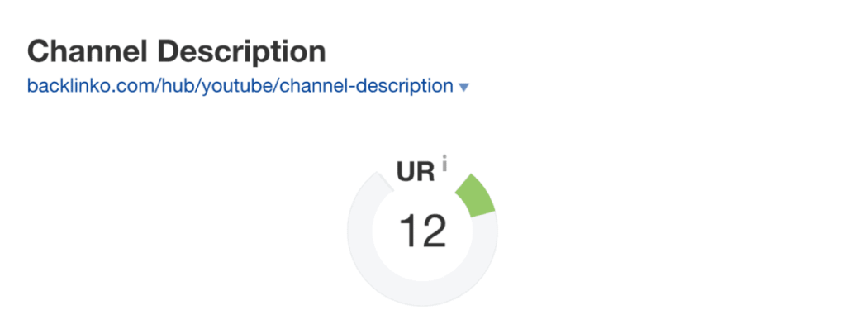Image resolution: width=846 pixels, height=334 pixels.
Task: Click the bottom of the gray gauge ring
Action: [422, 294]
